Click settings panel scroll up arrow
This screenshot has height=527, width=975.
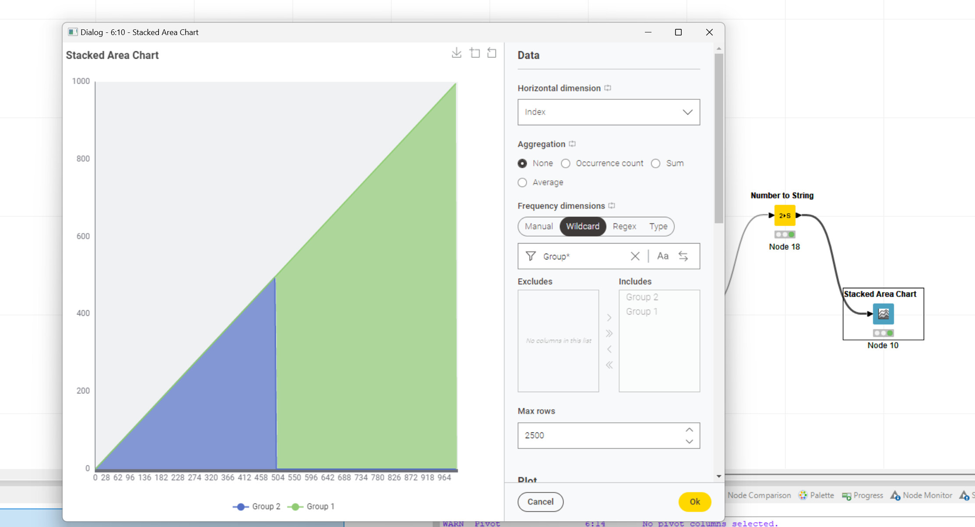click(x=718, y=48)
